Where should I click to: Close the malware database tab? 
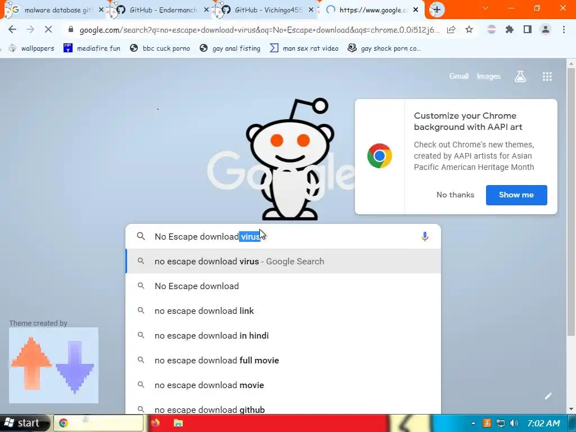pos(101,10)
